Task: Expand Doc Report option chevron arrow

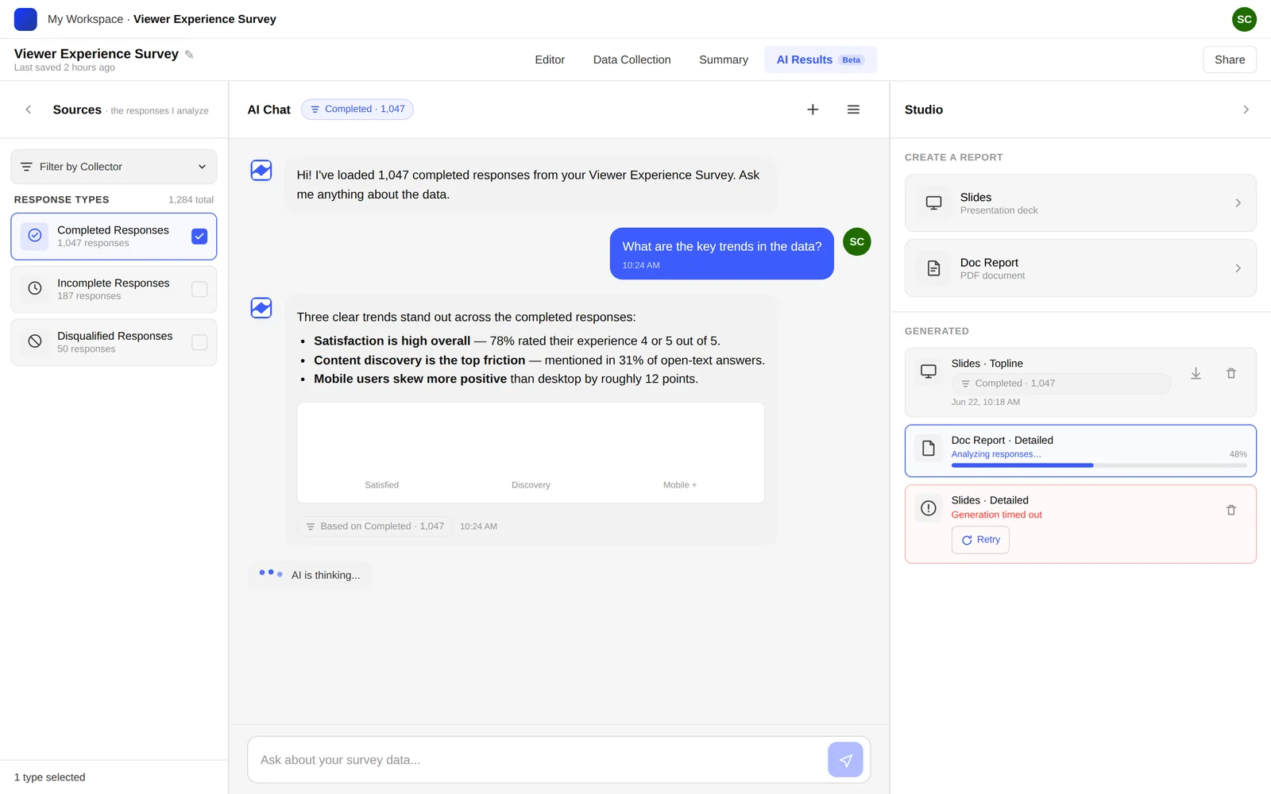Action: [x=1238, y=268]
